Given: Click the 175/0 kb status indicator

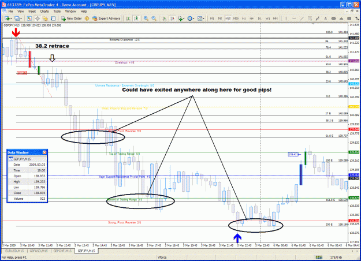Looking at the screenshot, I should [336, 258].
